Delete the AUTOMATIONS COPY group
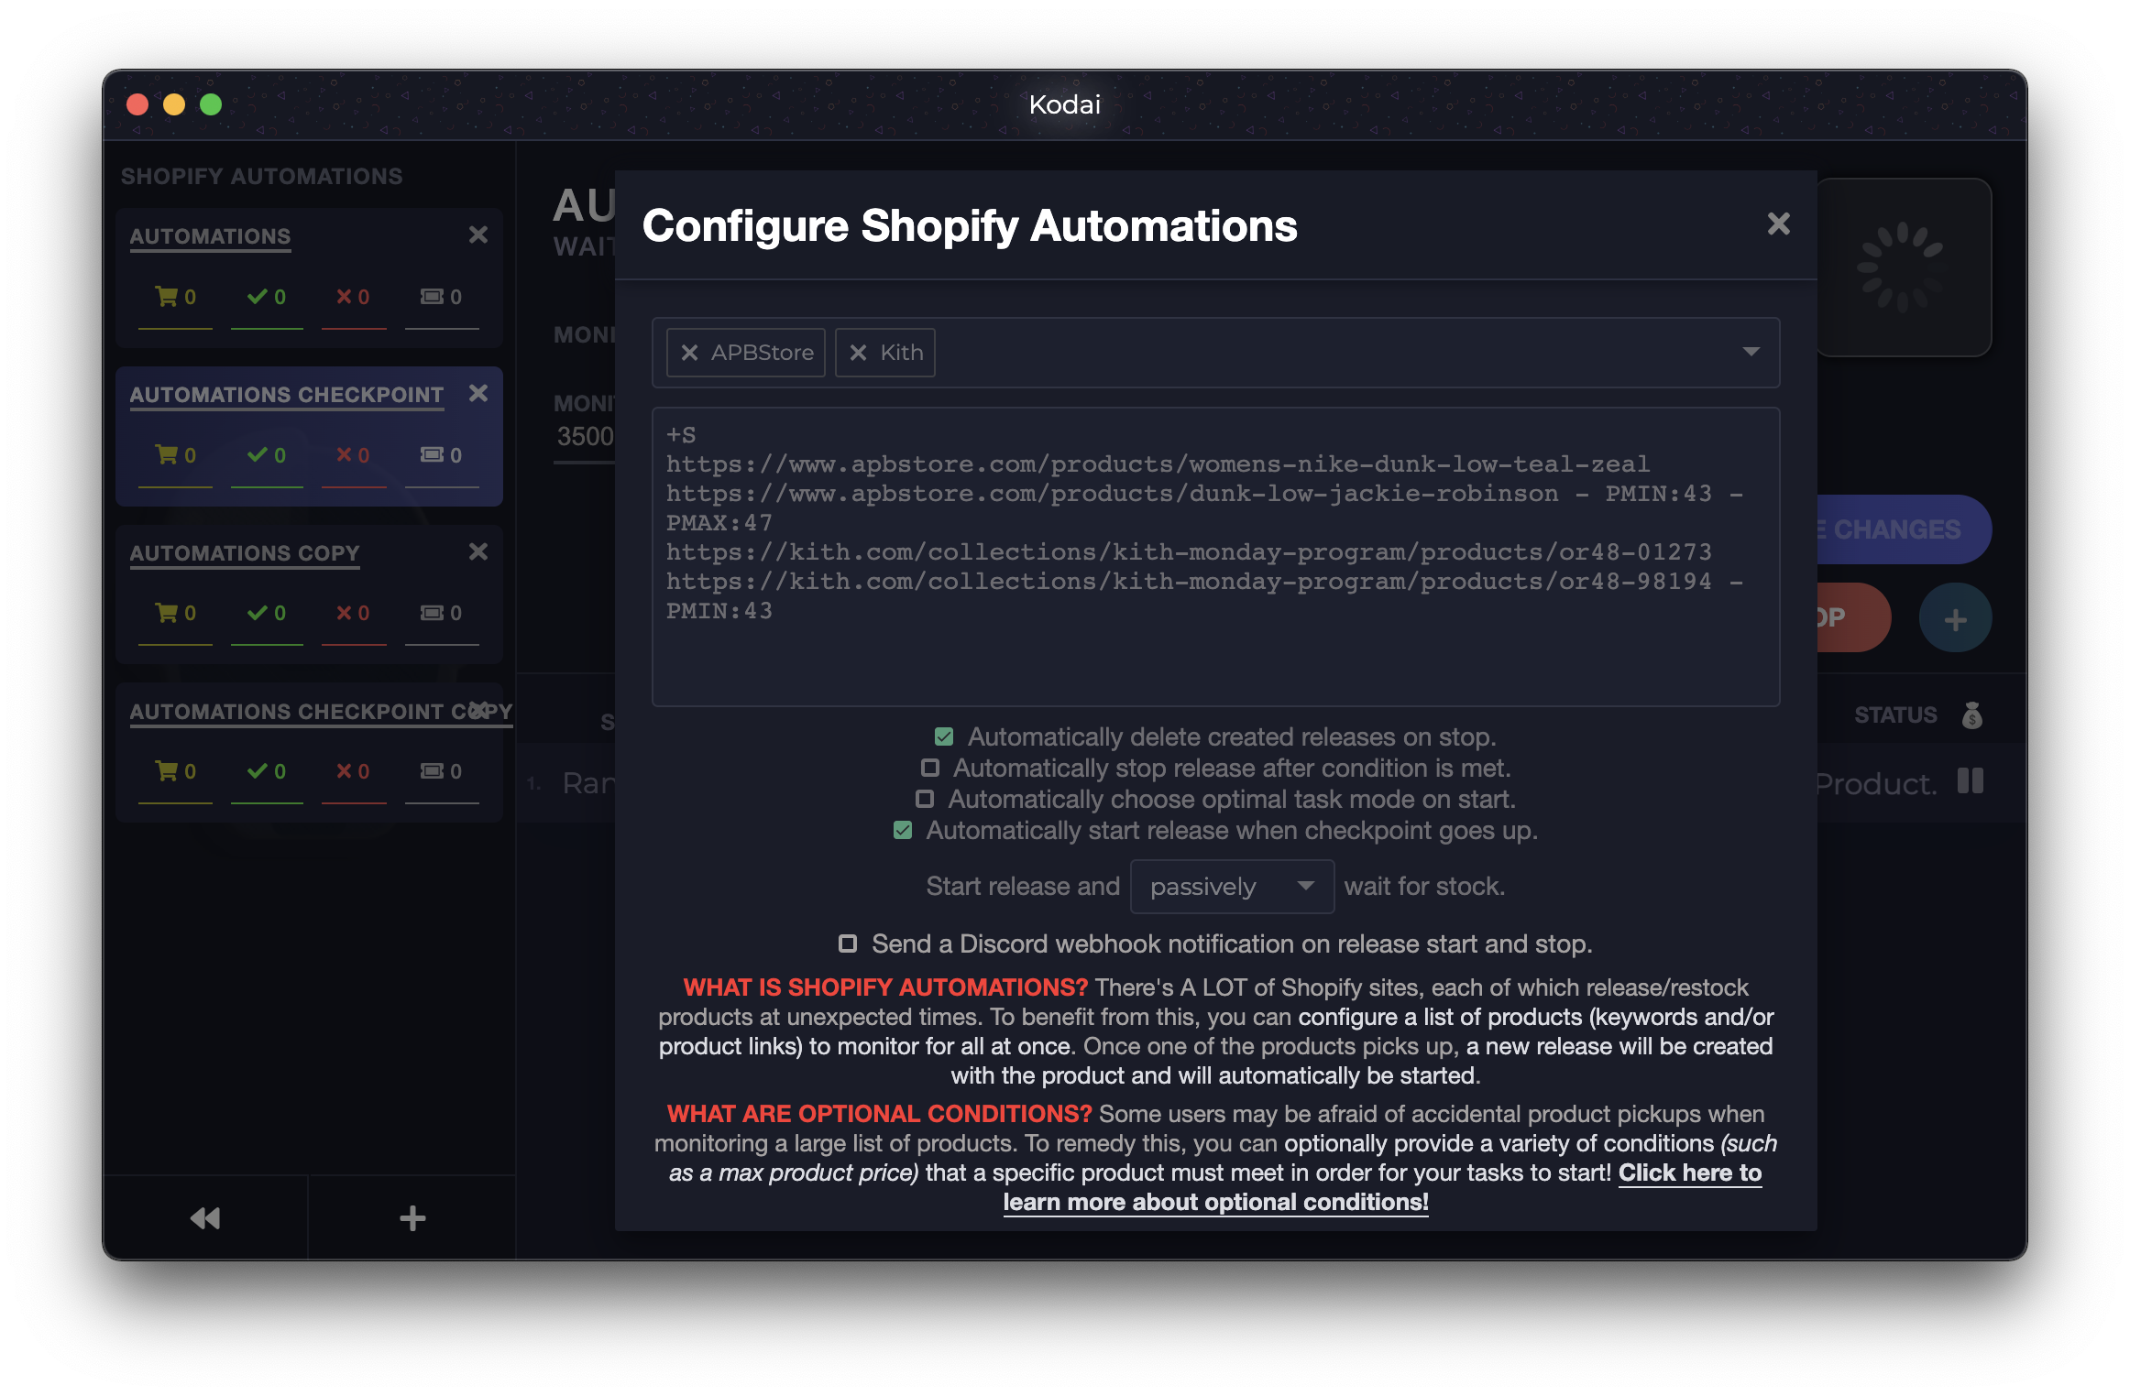2130x1396 pixels. click(478, 551)
